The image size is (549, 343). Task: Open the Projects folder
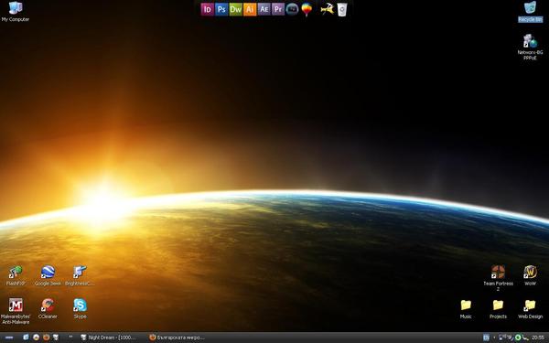(498, 309)
